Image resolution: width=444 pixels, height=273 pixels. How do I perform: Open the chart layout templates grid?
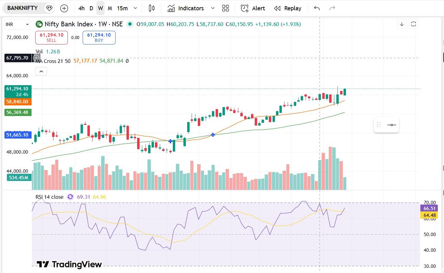225,8
